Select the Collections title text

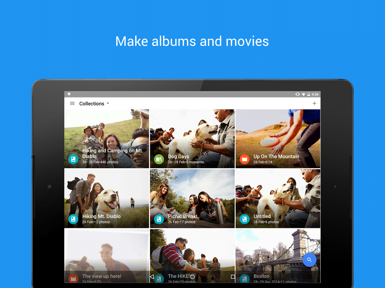tap(92, 104)
